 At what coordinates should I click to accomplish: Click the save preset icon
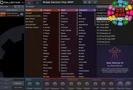(x=95, y=2)
